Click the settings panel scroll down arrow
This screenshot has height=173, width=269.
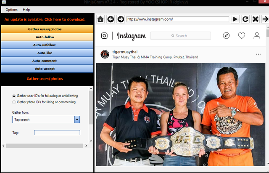[x=91, y=141]
